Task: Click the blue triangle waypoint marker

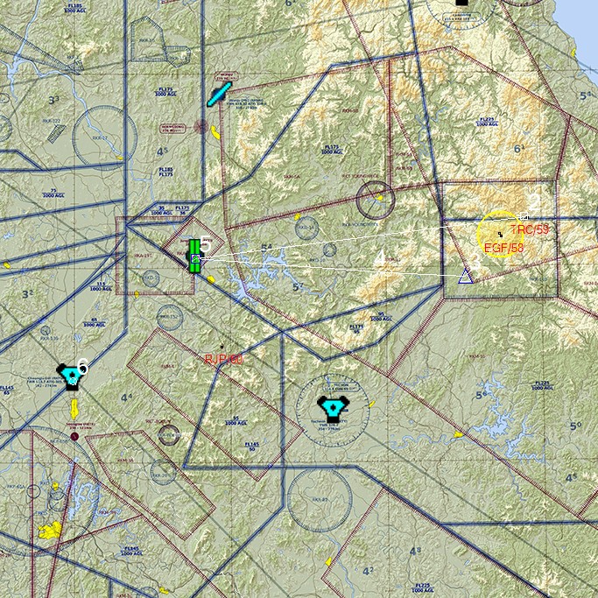Action: (x=465, y=276)
